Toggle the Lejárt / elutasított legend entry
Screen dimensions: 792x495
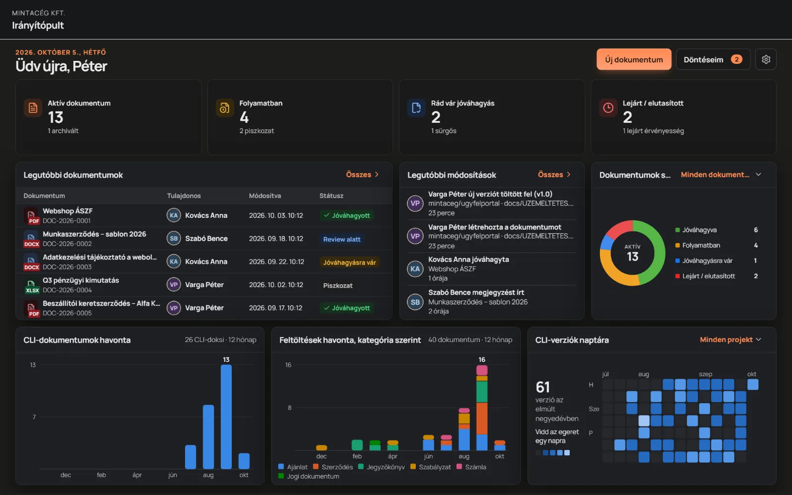coord(716,276)
